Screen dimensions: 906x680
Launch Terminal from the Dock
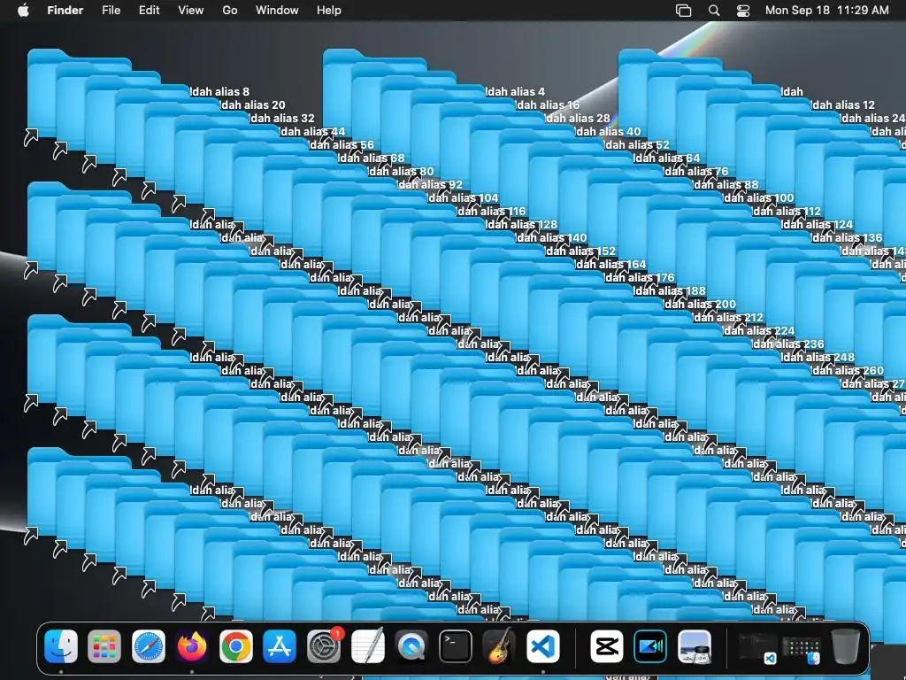[456, 645]
